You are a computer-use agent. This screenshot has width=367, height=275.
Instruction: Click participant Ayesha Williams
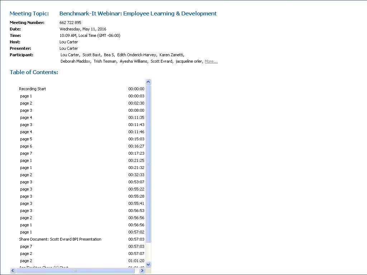tap(134, 61)
